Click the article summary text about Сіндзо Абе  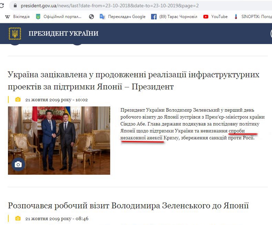(193, 124)
